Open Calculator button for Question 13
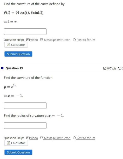 click(16, 143)
